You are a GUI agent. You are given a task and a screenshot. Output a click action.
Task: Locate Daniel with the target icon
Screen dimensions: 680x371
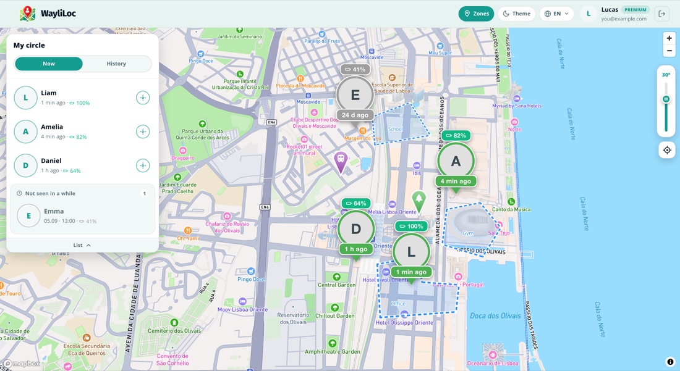(143, 165)
